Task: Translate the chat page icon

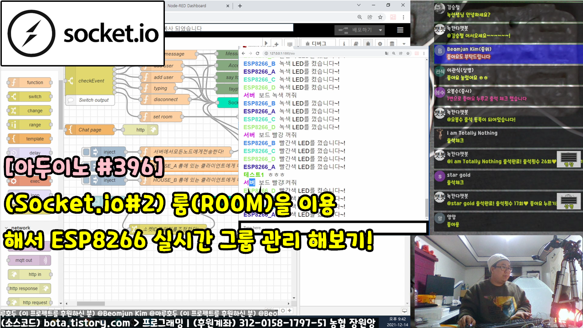Action: 387,53
